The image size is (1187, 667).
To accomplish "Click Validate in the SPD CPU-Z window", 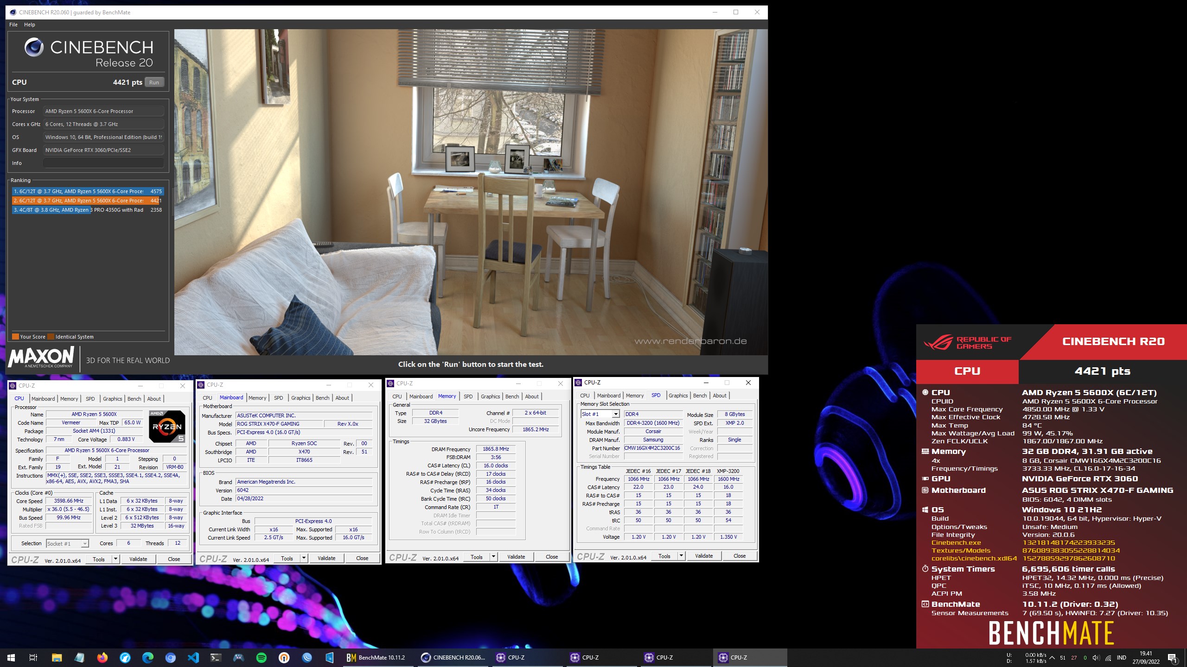I will tap(704, 556).
